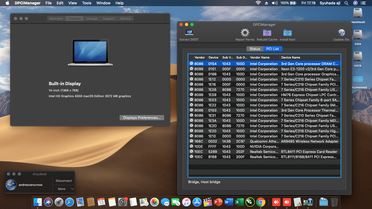Switch to the Status tab
The height and width of the screenshot is (209, 372).
[x=255, y=49]
